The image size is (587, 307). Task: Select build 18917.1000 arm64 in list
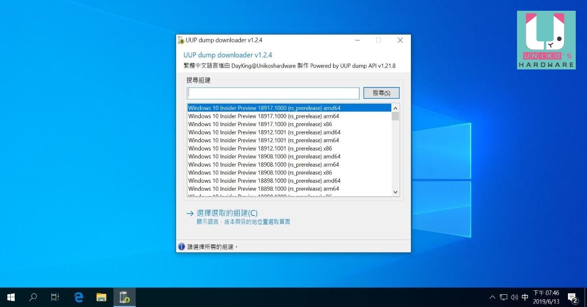click(x=264, y=116)
